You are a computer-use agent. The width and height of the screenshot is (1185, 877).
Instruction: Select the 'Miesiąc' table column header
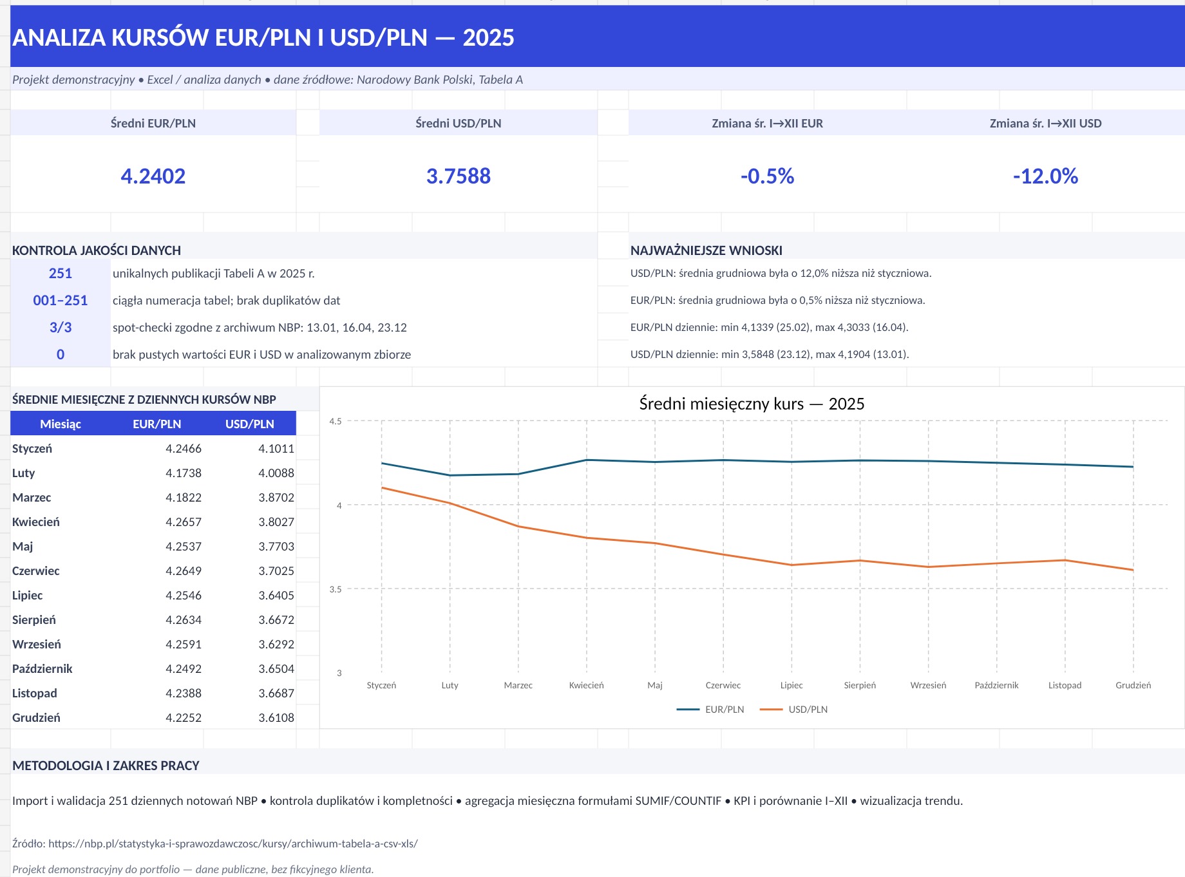61,424
